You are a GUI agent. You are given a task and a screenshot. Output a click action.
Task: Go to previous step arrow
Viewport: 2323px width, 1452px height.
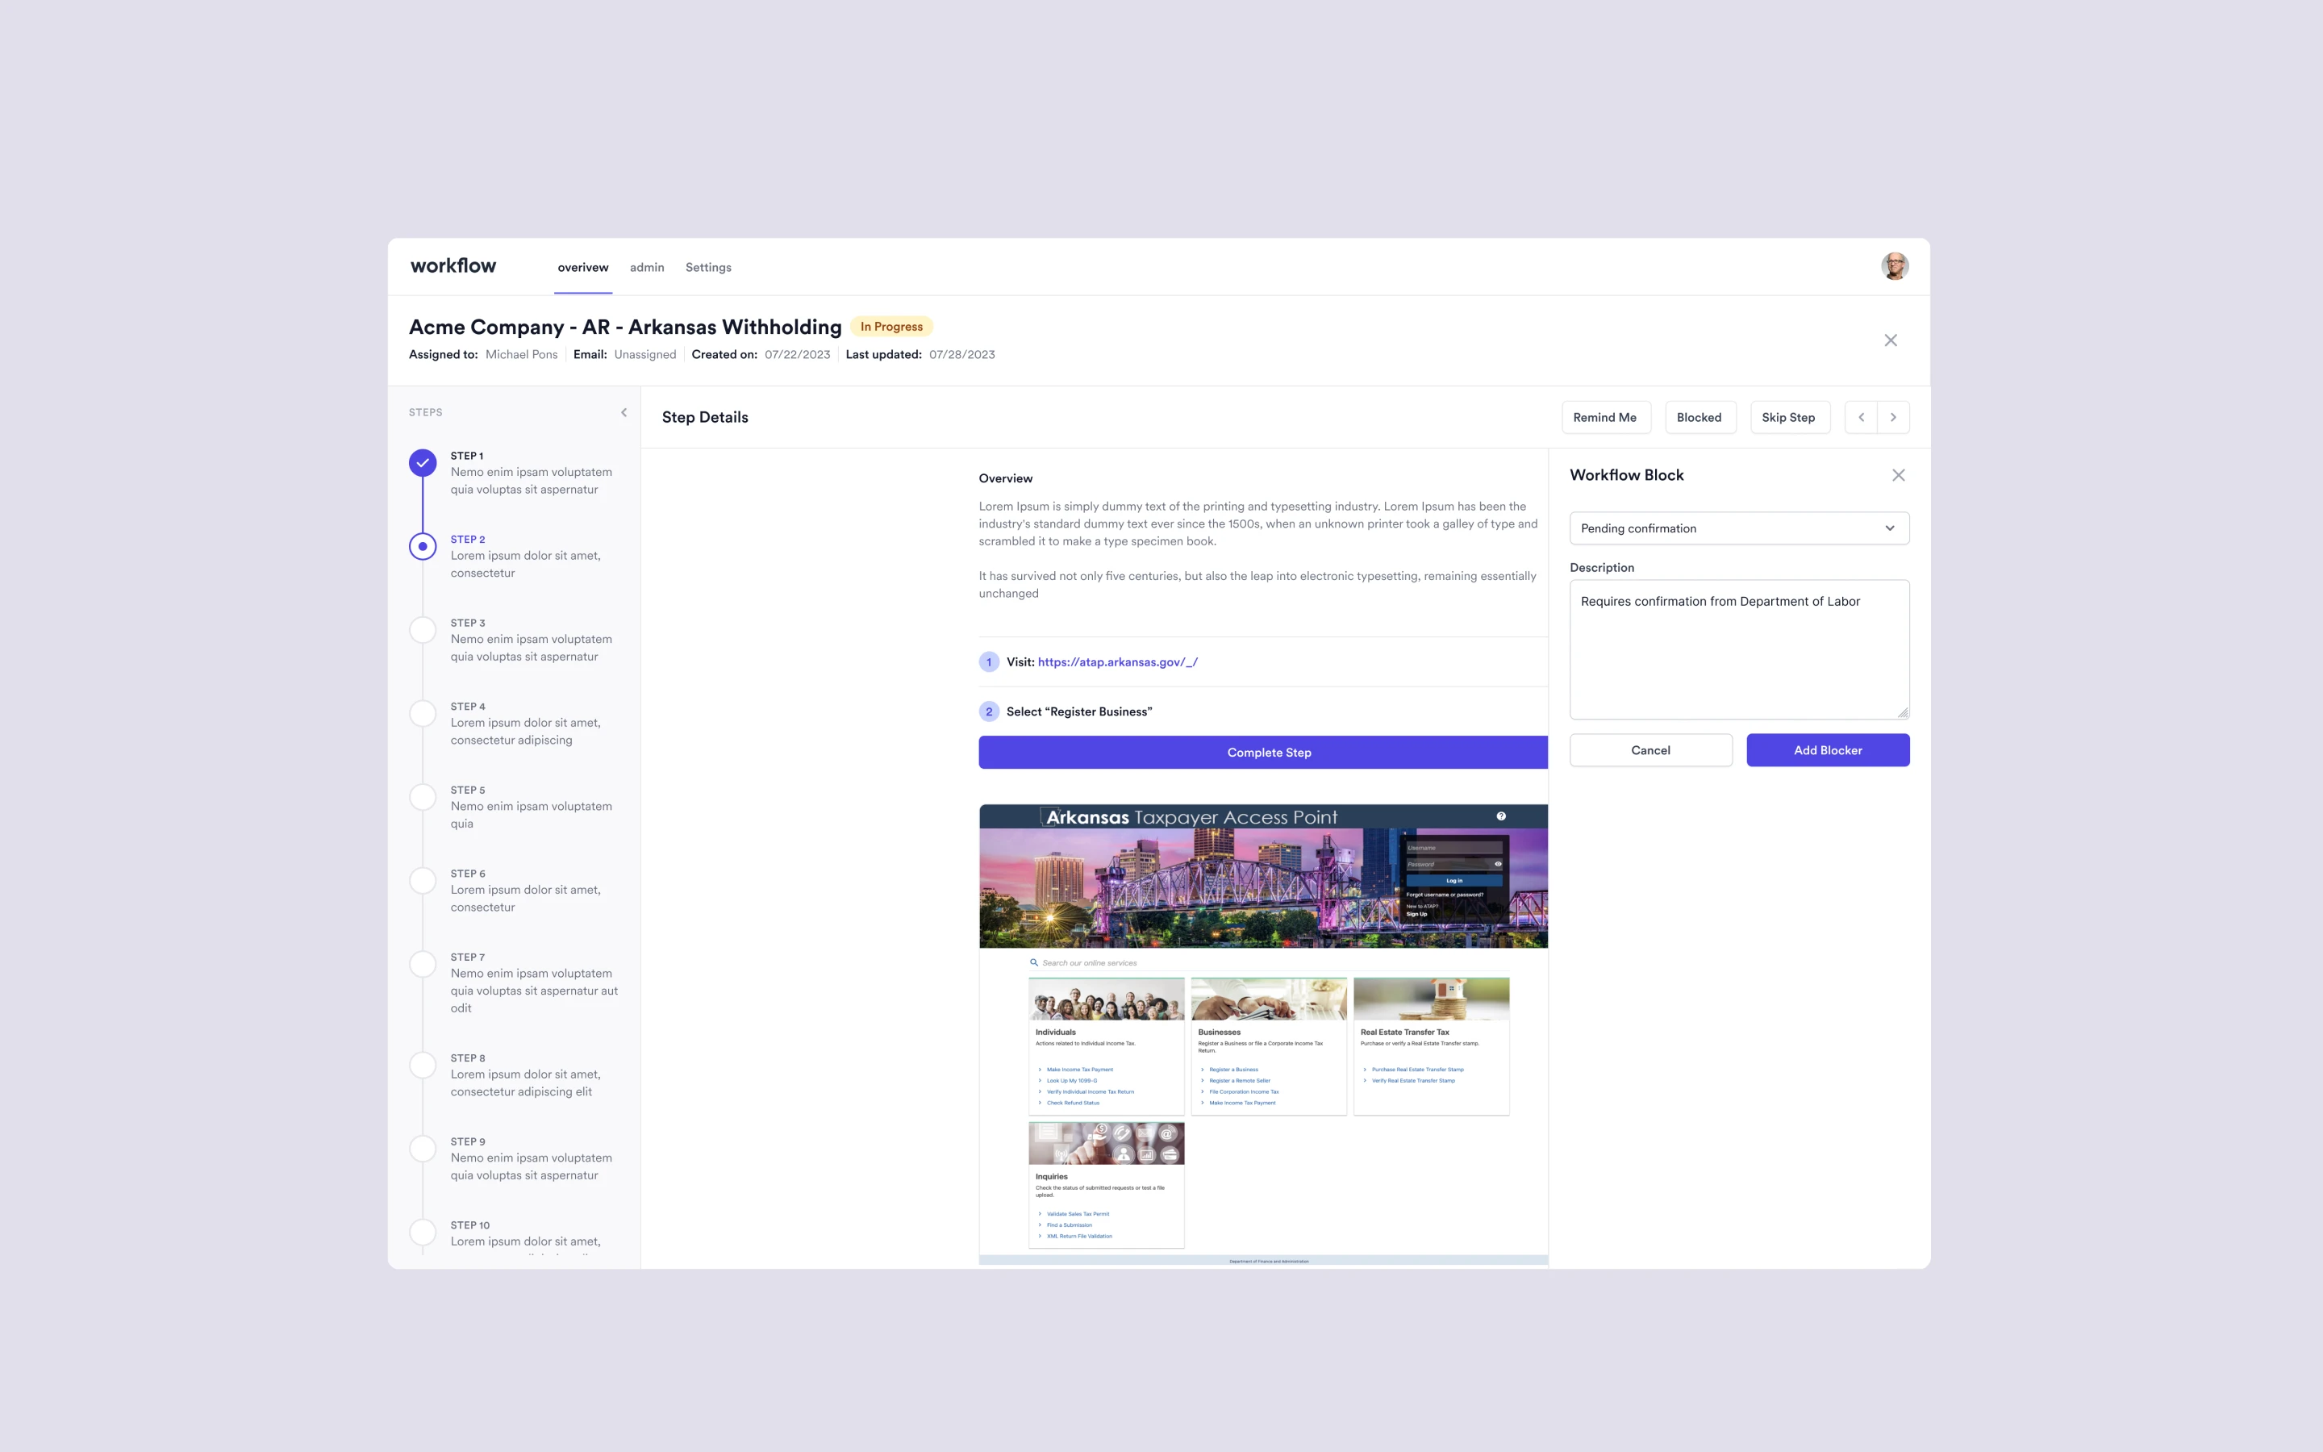coord(1862,417)
